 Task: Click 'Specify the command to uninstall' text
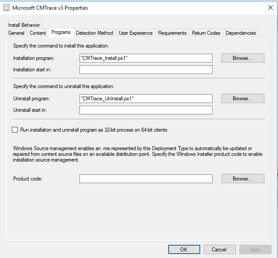point(64,86)
